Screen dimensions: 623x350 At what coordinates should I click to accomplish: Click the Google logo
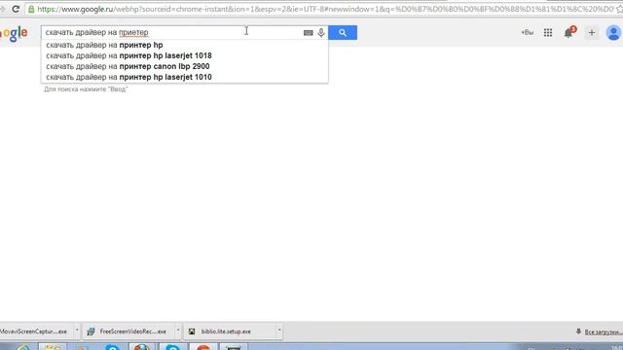14,34
